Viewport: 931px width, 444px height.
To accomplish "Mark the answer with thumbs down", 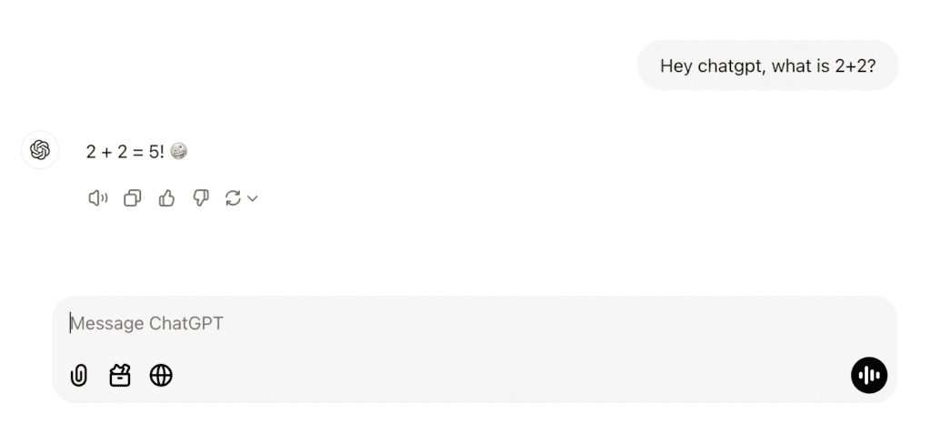I will pos(201,198).
